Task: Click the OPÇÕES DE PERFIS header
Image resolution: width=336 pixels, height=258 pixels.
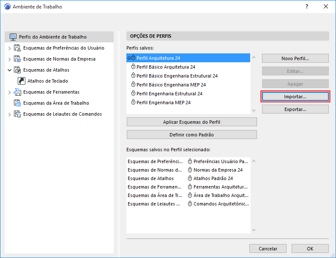Action: pos(227,36)
